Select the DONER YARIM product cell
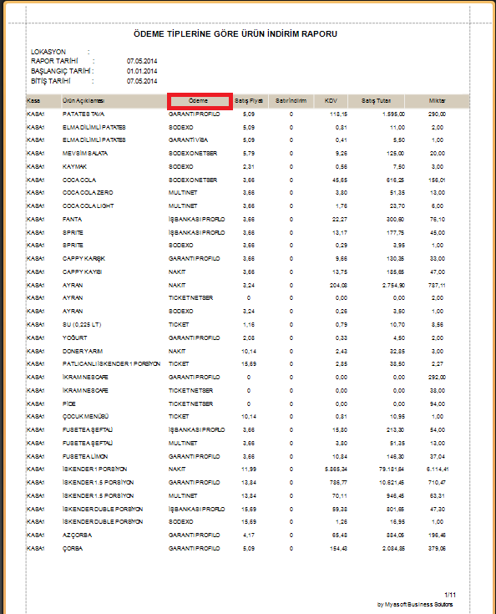 pos(83,351)
